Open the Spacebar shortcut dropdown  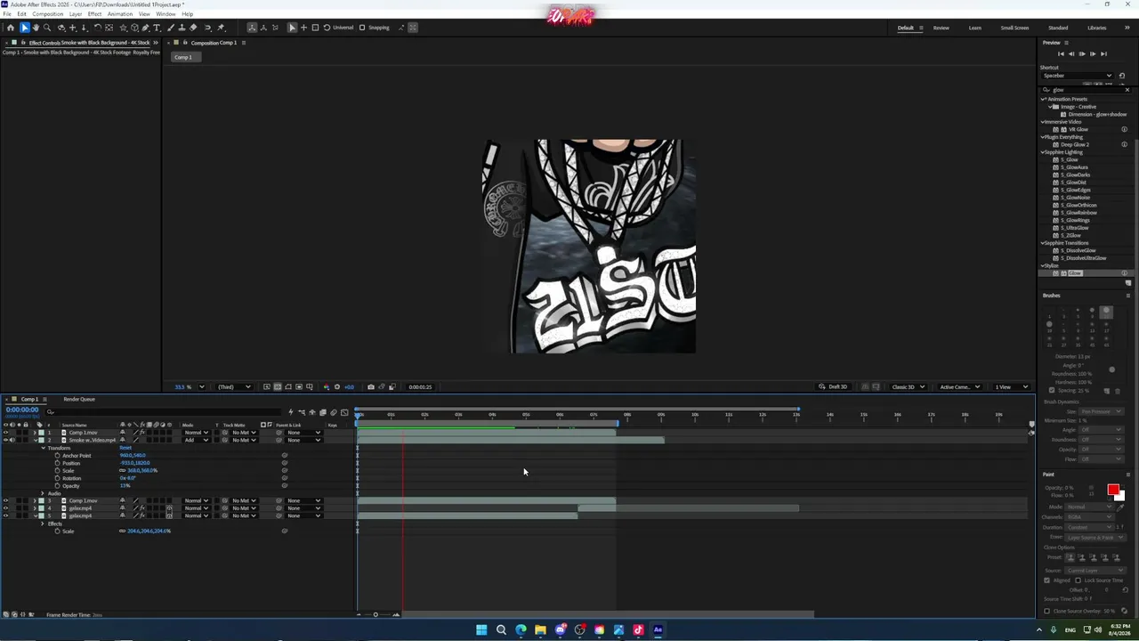coord(1077,76)
